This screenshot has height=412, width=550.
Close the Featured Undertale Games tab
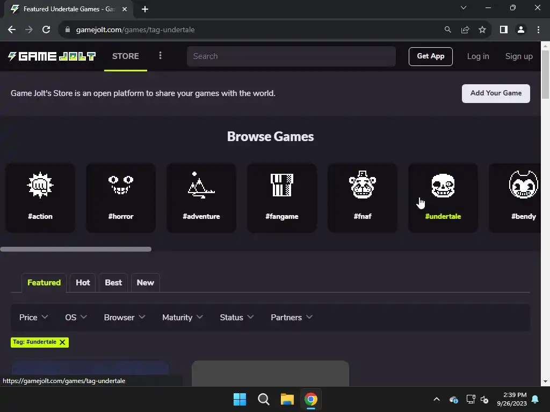coord(125,9)
